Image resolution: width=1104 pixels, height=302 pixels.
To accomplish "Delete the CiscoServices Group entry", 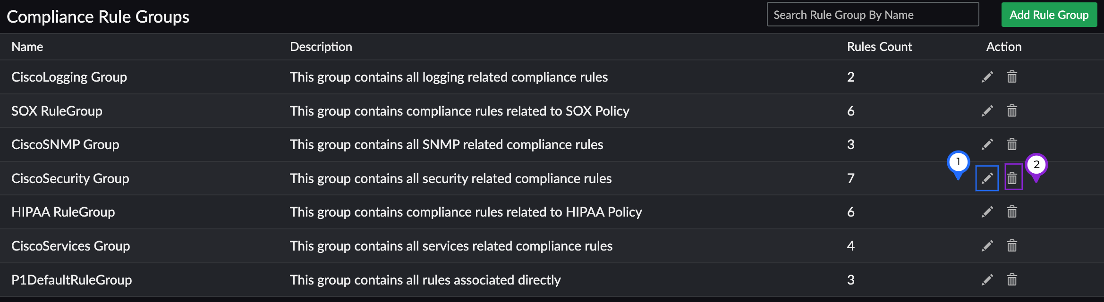I will pos(1012,246).
